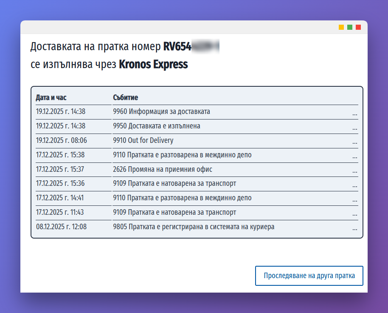388x313 pixels.
Task: Click the red window close button
Action: (x=358, y=27)
